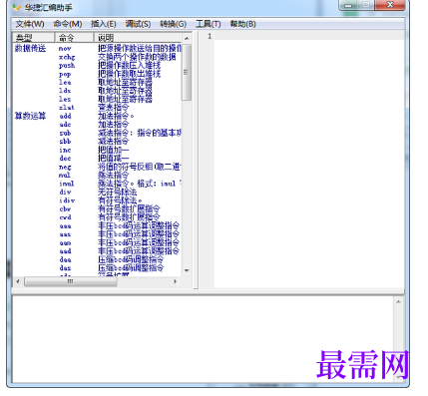Viewport: 428px width, 396px height.
Task: Click inside the bottom output pane
Action: tap(203, 338)
